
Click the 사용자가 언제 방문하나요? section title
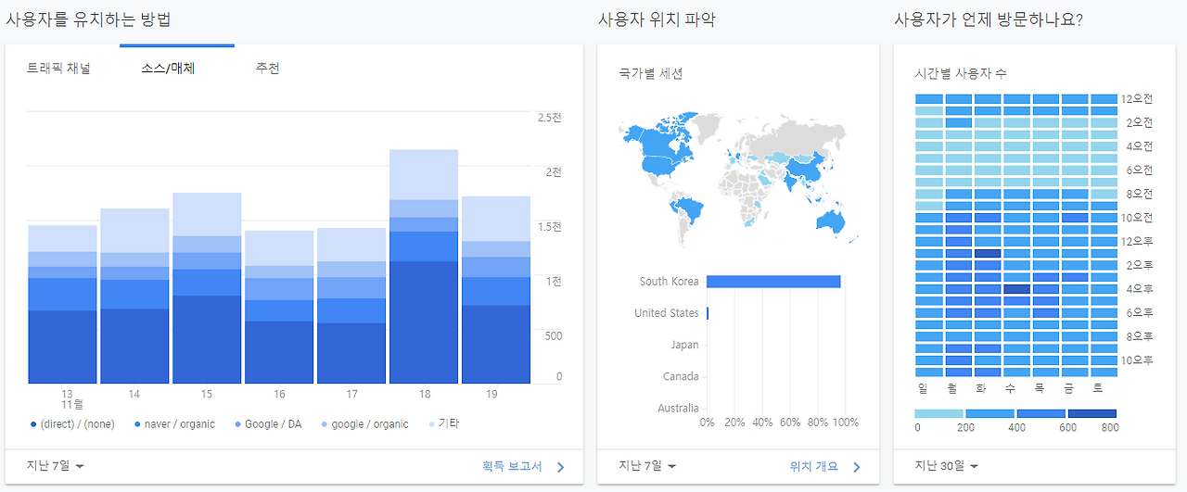pyautogui.click(x=989, y=19)
